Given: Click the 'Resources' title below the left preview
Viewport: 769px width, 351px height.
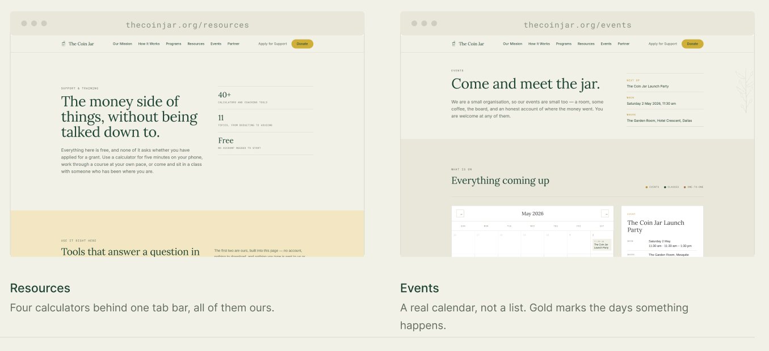Looking at the screenshot, I should click(40, 288).
